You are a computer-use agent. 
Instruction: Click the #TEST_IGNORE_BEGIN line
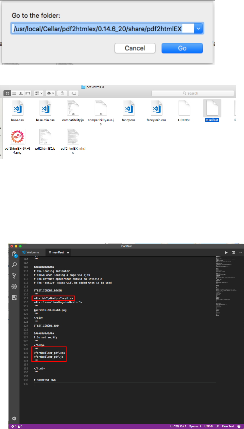point(48,290)
